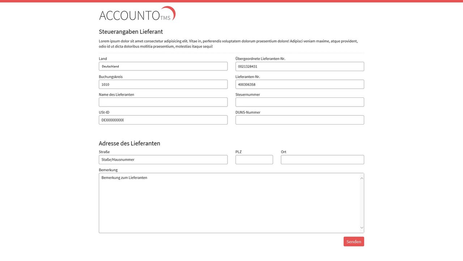Click the Name des Lieferanten field
The width and height of the screenshot is (463, 261).
pyautogui.click(x=163, y=102)
